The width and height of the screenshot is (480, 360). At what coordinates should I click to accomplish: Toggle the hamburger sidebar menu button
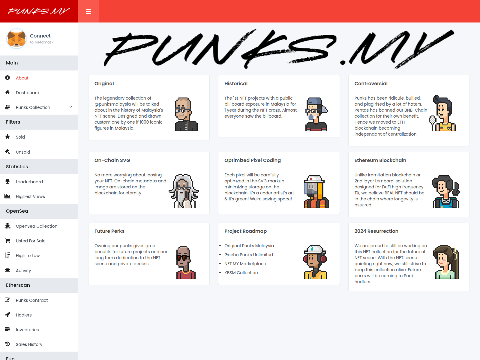[x=88, y=11]
